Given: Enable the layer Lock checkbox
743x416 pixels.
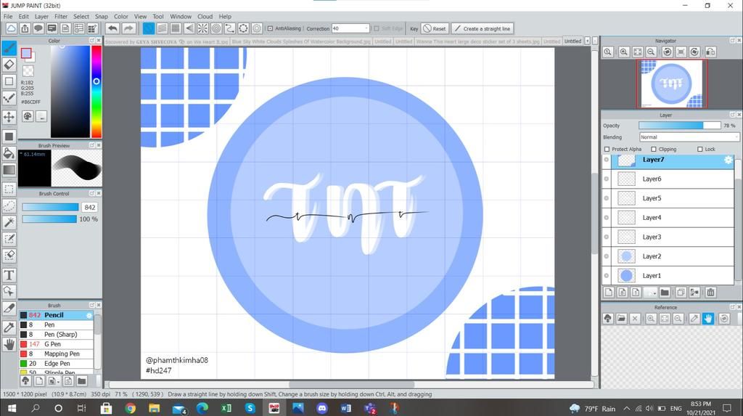Looking at the screenshot, I should [700, 149].
